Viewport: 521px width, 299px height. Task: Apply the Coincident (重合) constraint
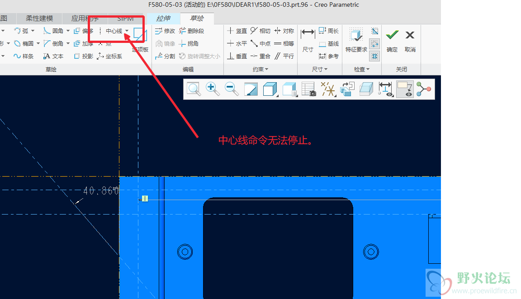click(x=260, y=56)
